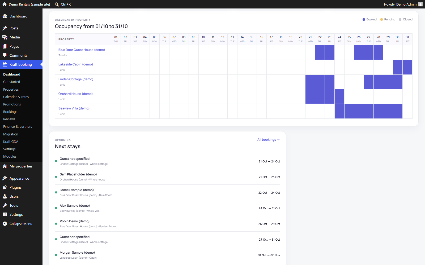Click the 01 THU column header
Screen dimensions: 425x265
pyautogui.click(x=116, y=39)
